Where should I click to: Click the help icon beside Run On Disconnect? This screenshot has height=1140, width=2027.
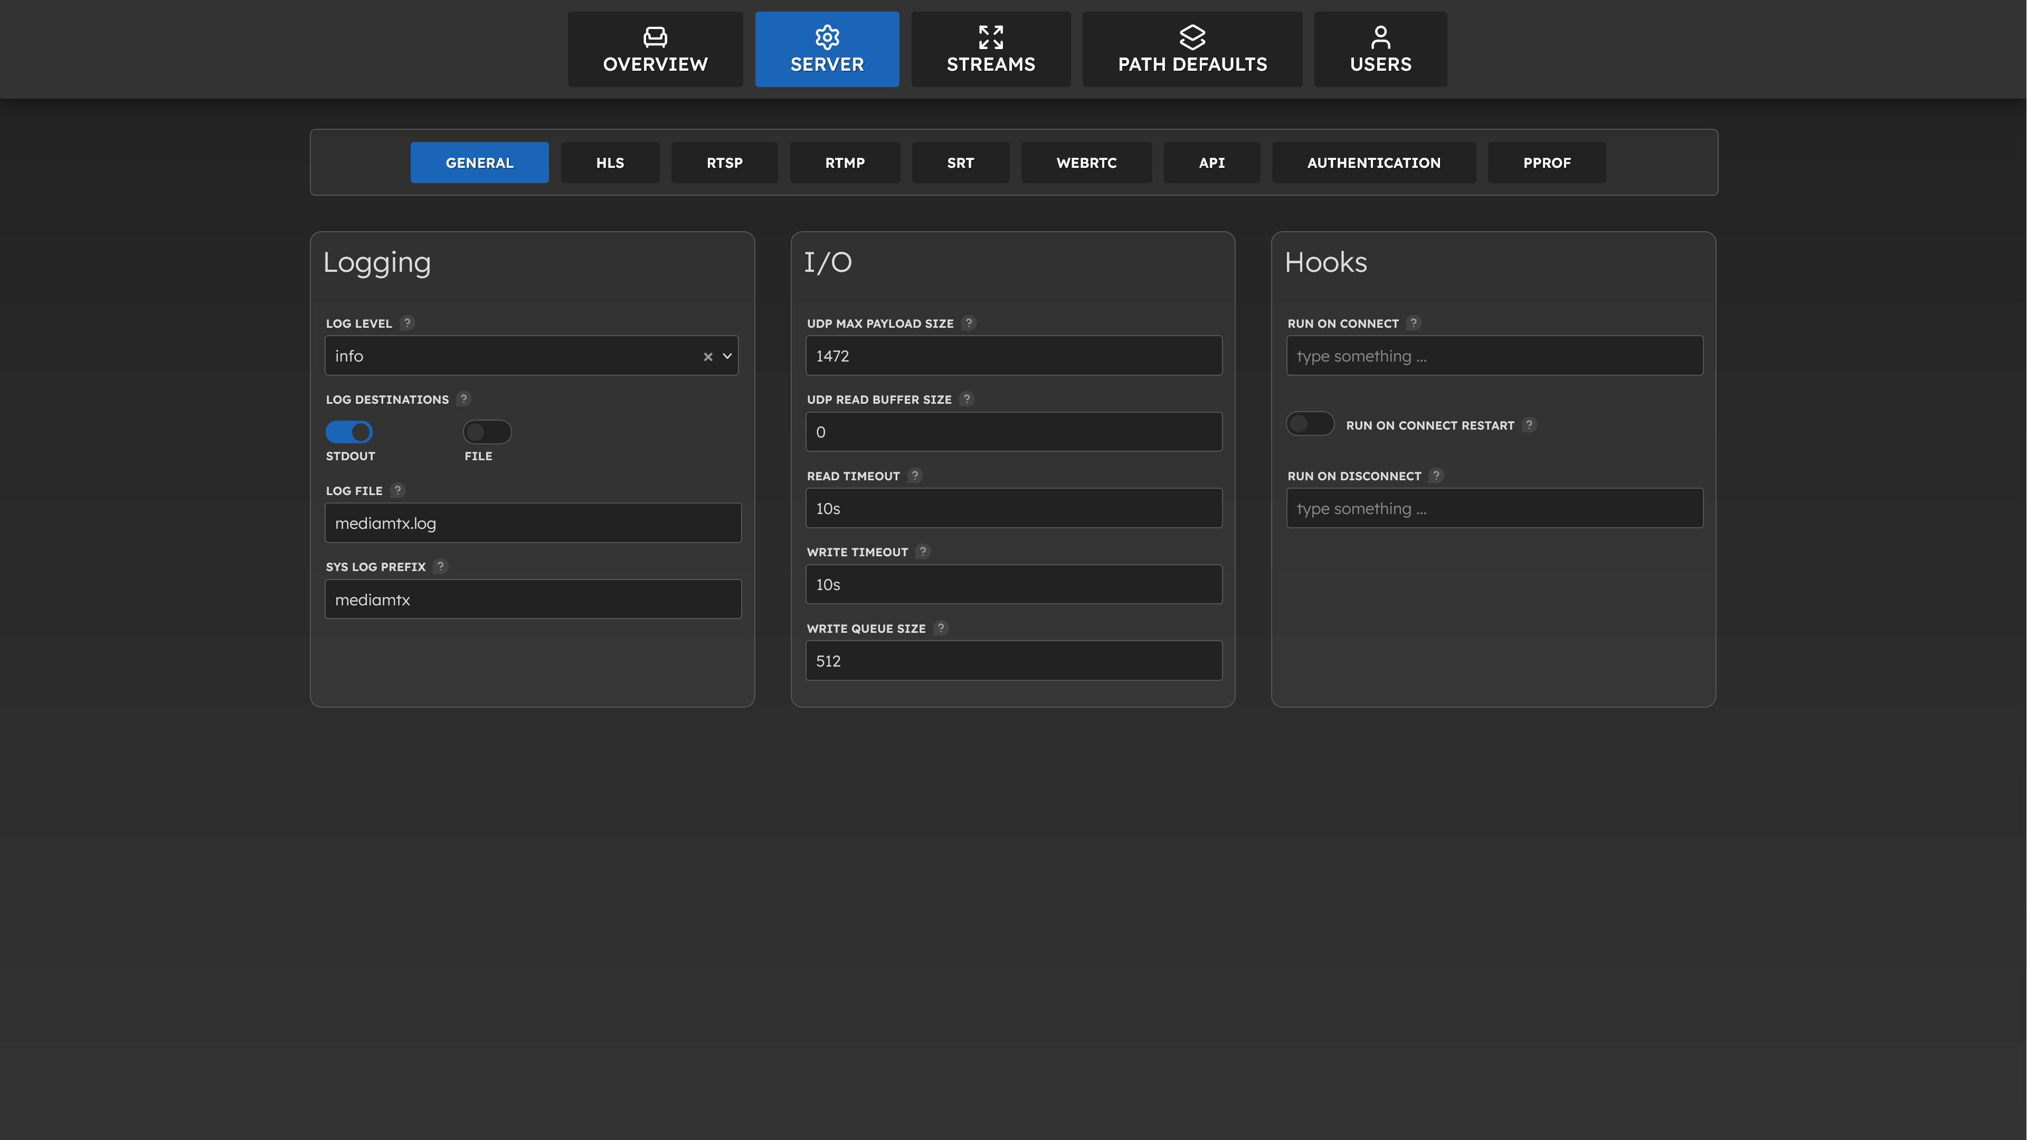pyautogui.click(x=1436, y=475)
